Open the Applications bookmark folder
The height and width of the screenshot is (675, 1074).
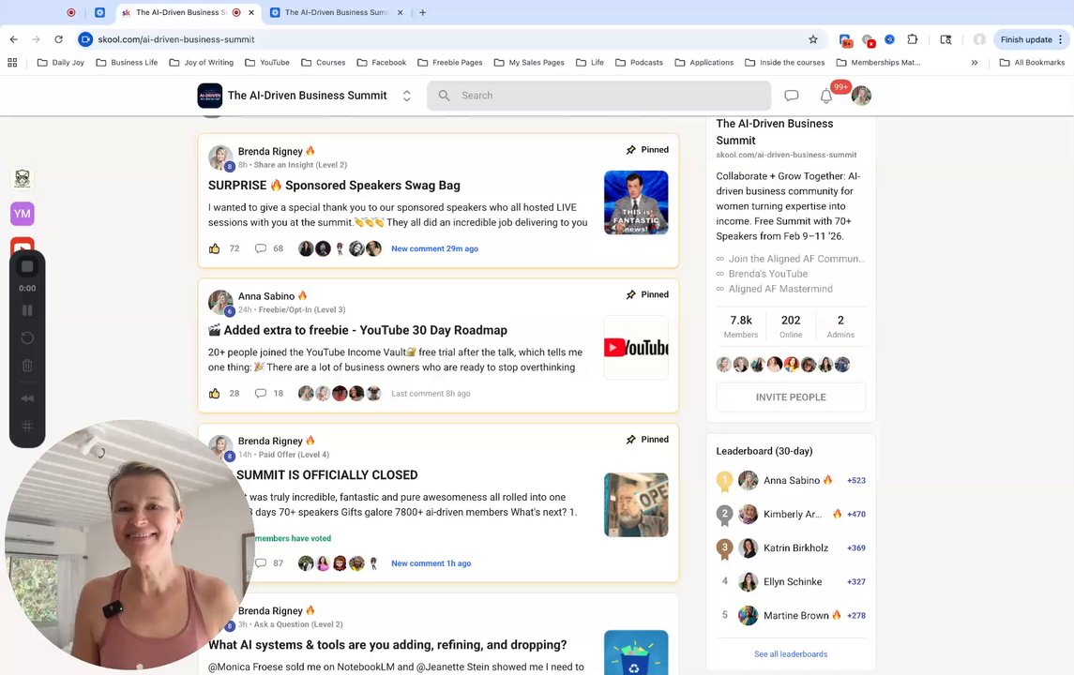[704, 62]
